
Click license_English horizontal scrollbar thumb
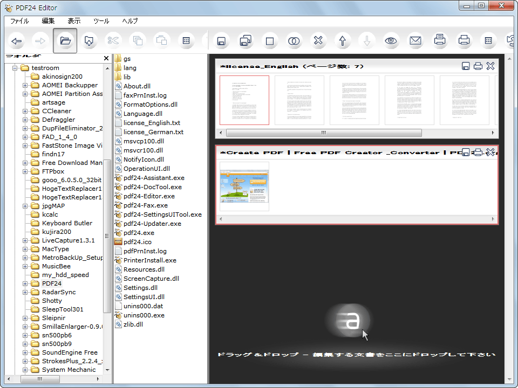[324, 133]
